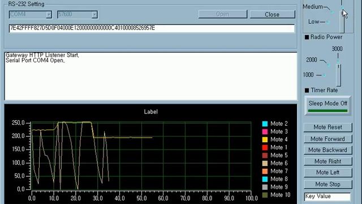The height and width of the screenshot is (204, 362).
Task: Click the Mote 9 gray legend swatch
Action: click(265, 187)
